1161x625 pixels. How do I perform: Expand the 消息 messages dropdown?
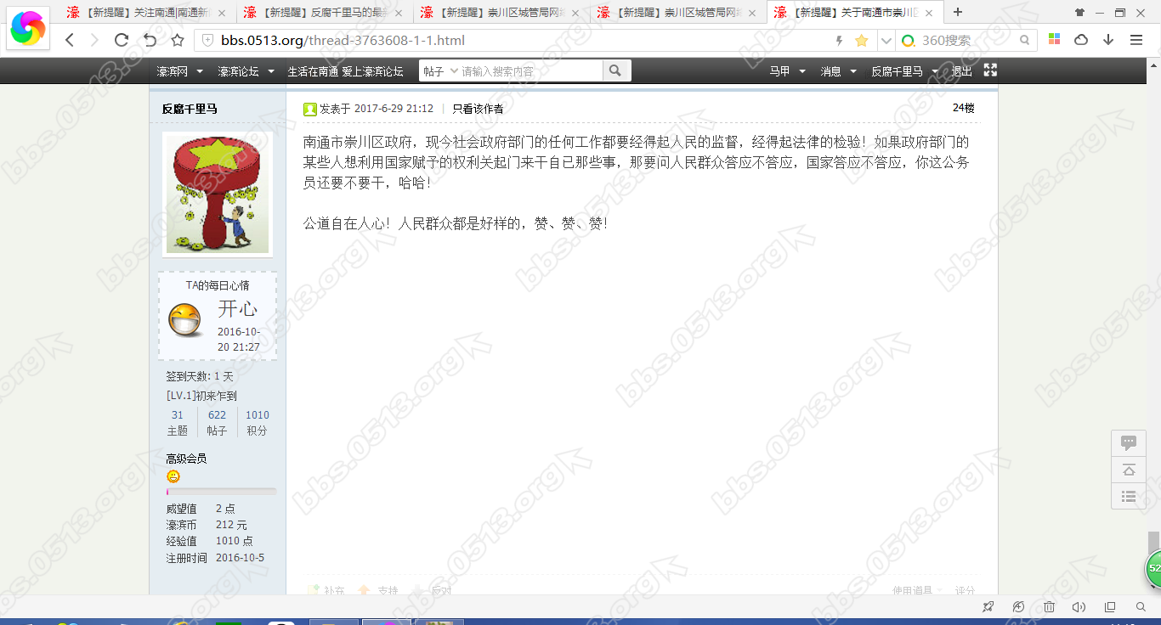coord(838,71)
